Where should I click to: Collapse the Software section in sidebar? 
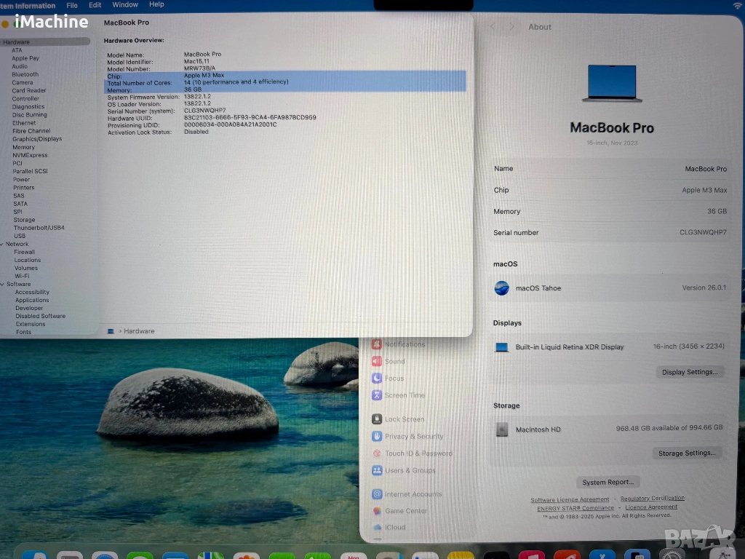pyautogui.click(x=2, y=284)
